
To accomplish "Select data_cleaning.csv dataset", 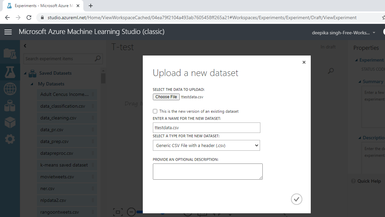I will (67, 118).
